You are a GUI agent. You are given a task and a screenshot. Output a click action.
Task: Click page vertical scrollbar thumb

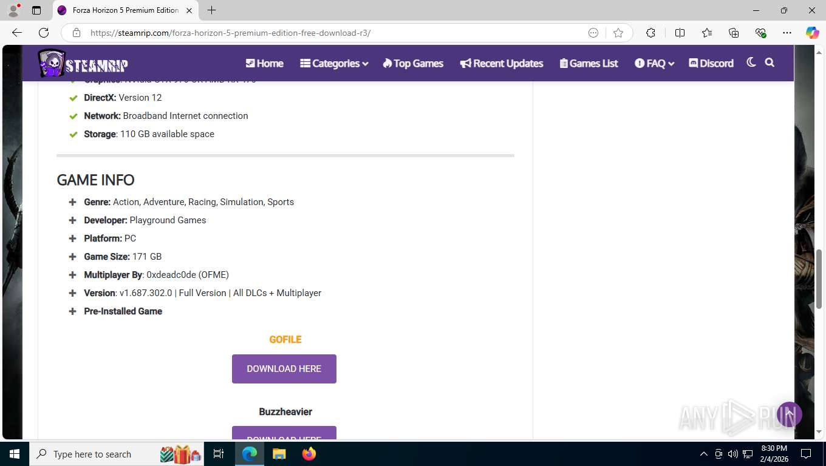(x=819, y=278)
